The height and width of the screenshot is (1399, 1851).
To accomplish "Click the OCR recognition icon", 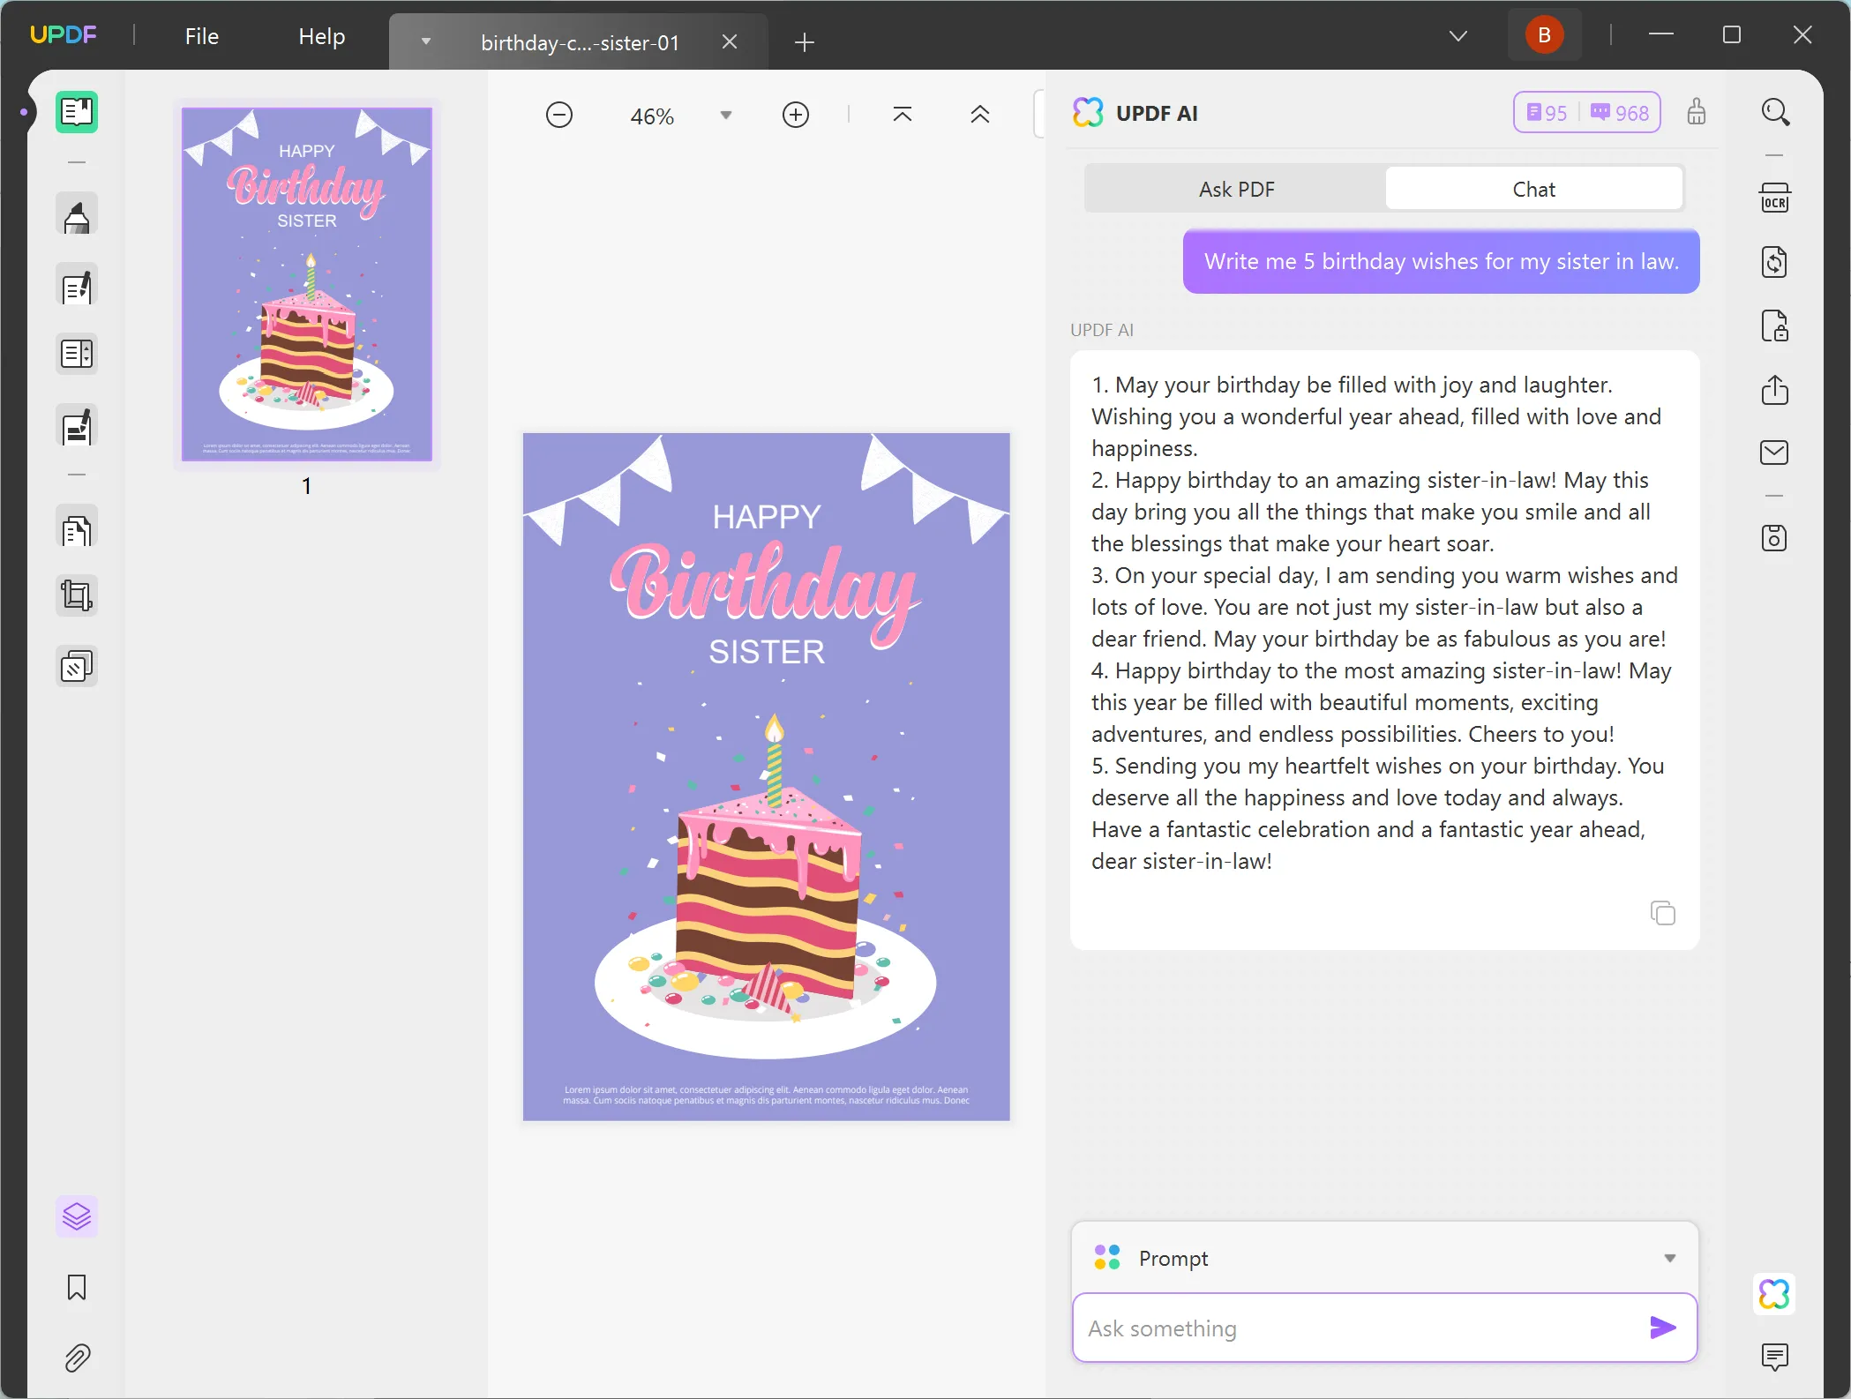I will tap(1774, 198).
